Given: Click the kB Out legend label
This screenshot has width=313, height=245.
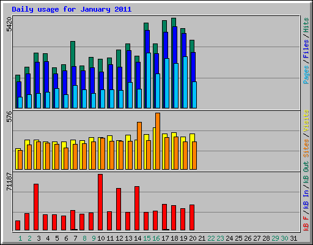Looking at the screenshot, I should (306, 173).
